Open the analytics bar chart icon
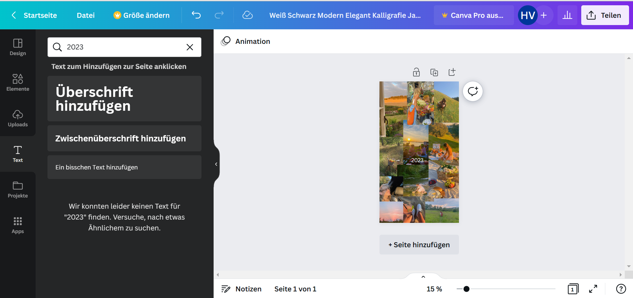 pos(567,15)
